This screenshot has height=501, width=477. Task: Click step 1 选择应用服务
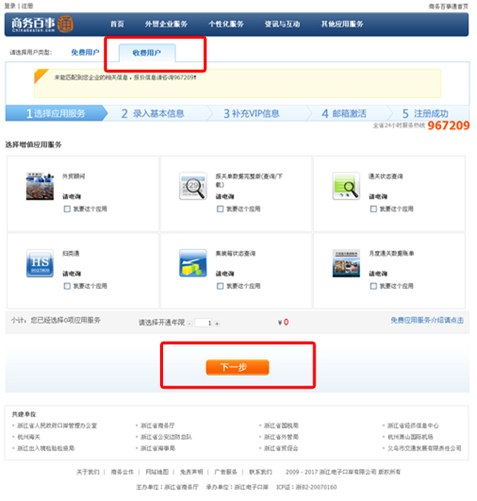56,113
